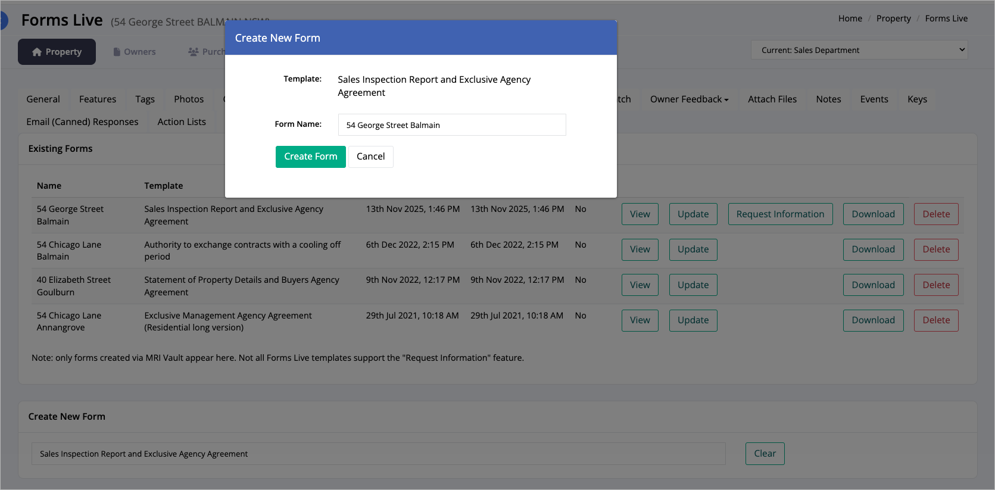Click the Form Name input field
Screen dimensions: 995x490
pyautogui.click(x=452, y=125)
